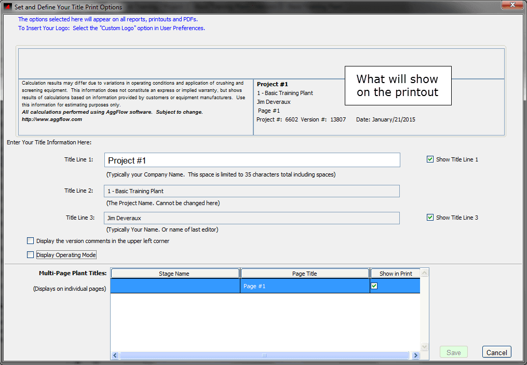Click the Show in Print column header
This screenshot has height=365, width=527.
(395, 274)
